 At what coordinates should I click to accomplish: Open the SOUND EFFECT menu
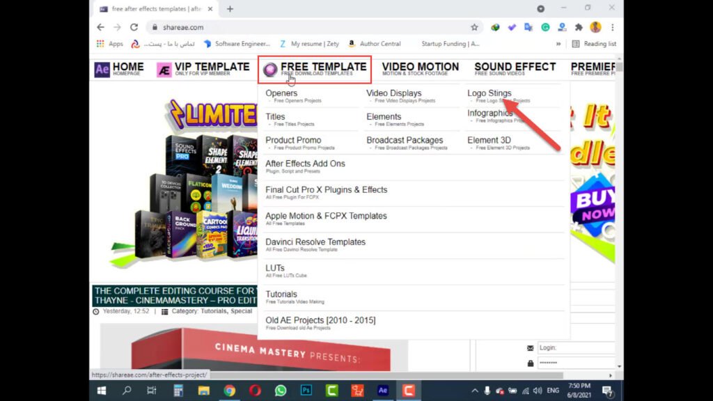point(515,69)
